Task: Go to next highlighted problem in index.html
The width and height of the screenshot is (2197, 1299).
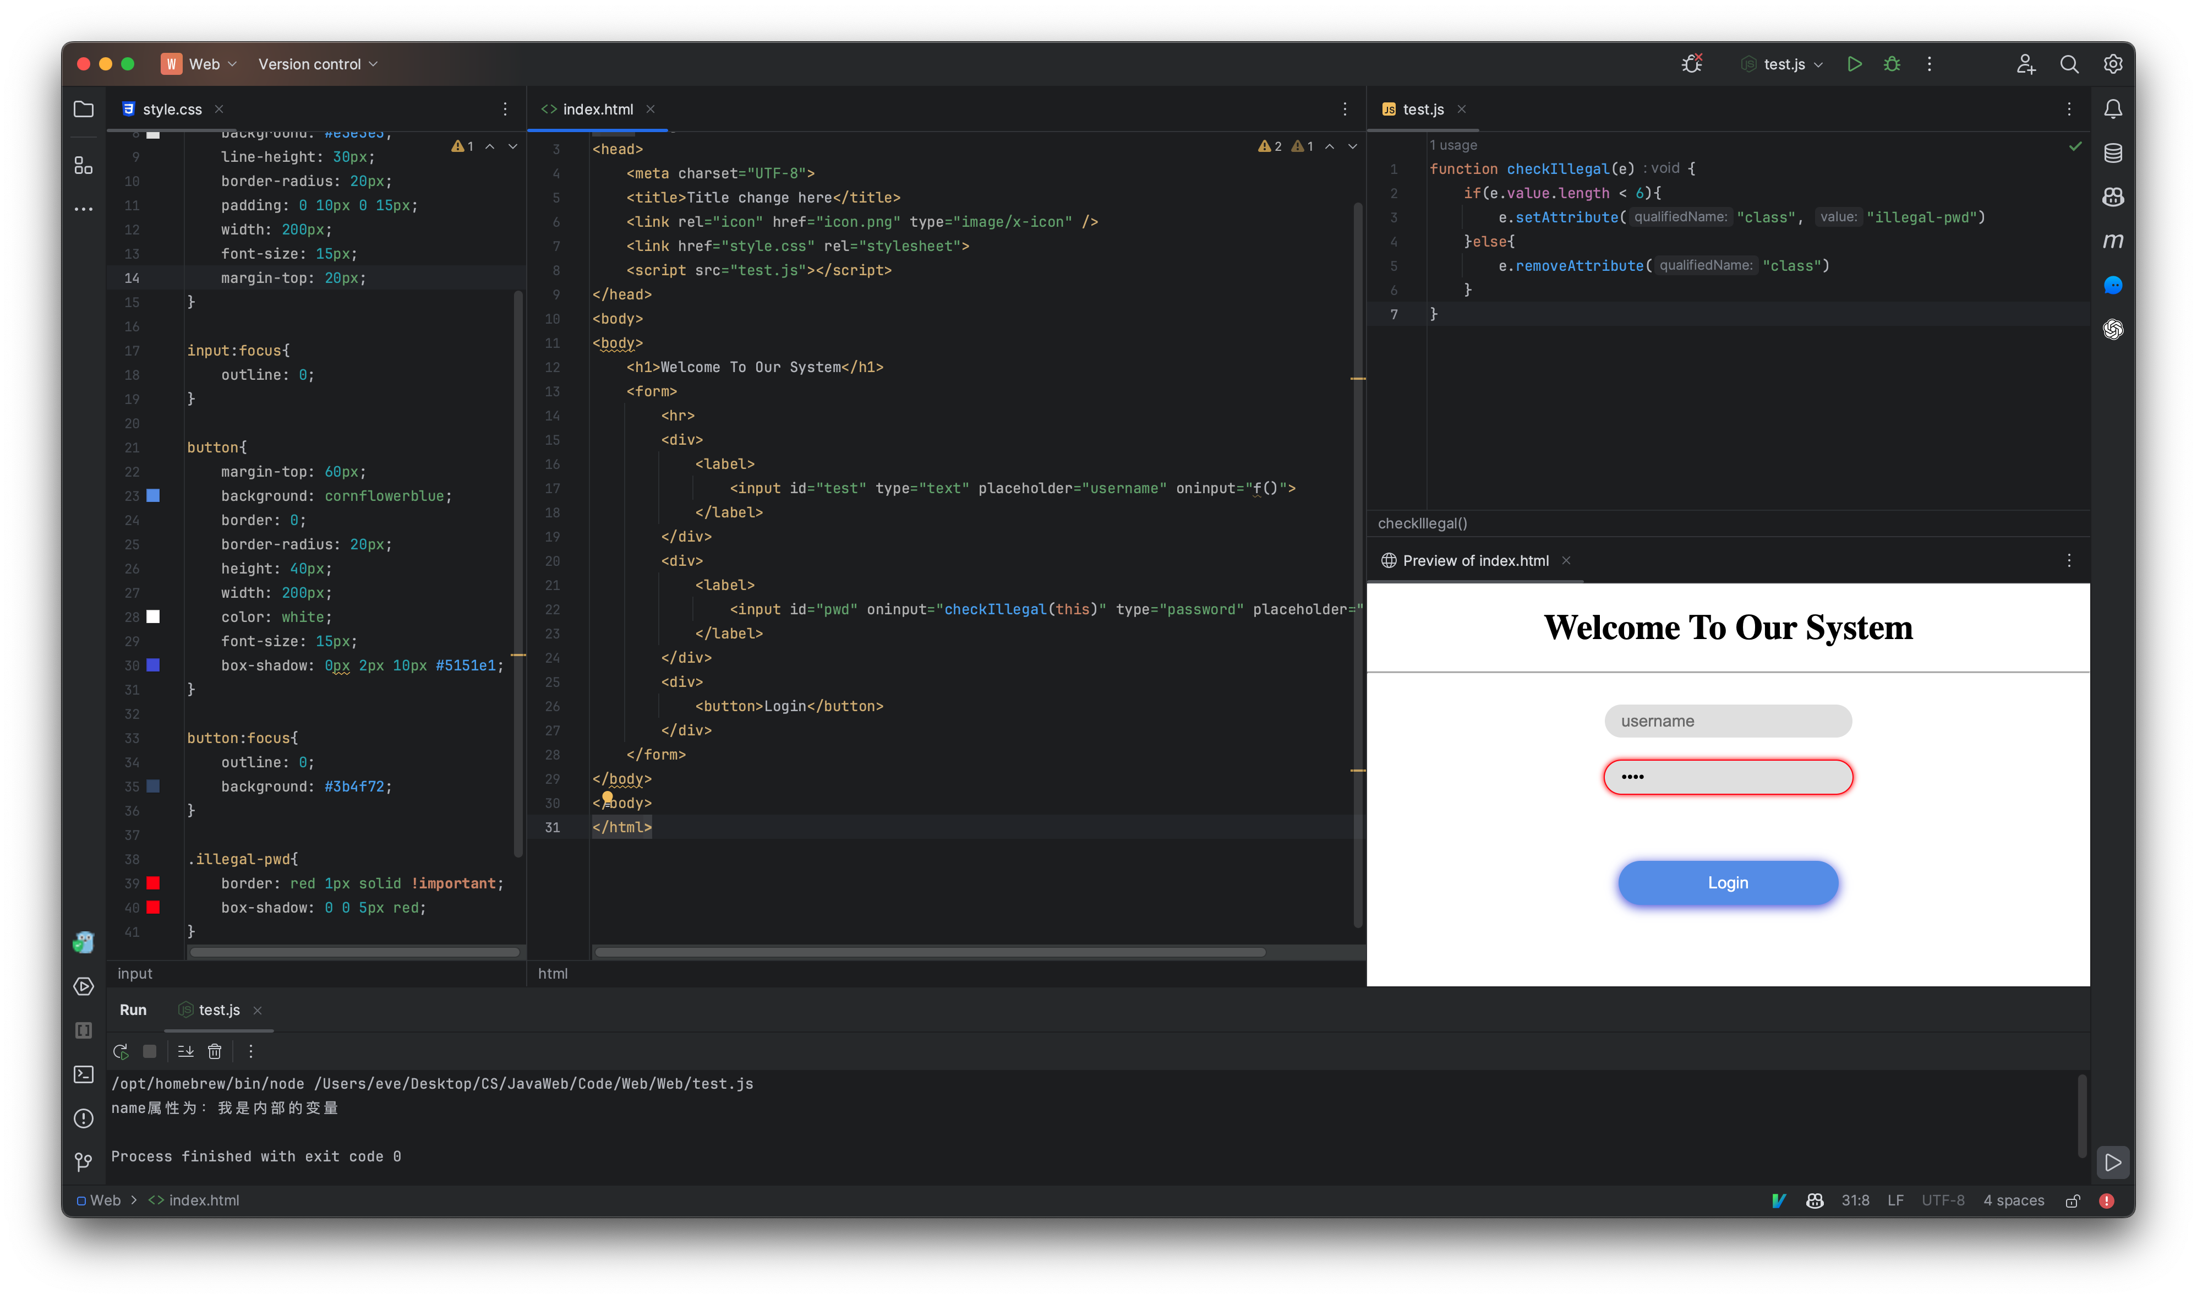Action: (x=1353, y=146)
